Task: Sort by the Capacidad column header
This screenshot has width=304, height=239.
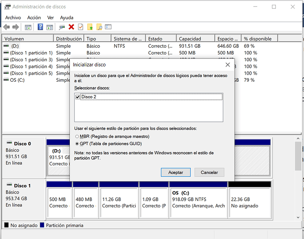Action: click(x=195, y=39)
